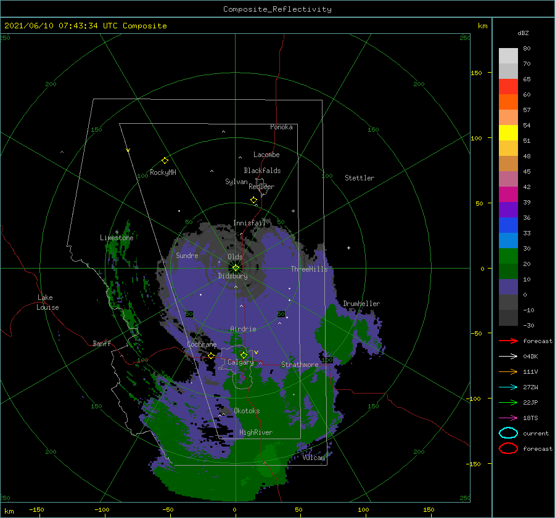Click the RedDeer city label
Image resolution: width=555 pixels, height=518 pixels.
(x=261, y=187)
